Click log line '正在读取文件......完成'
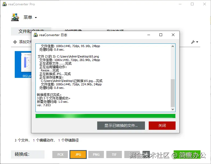Viewport: 211px width, 164px height. tap(56, 63)
